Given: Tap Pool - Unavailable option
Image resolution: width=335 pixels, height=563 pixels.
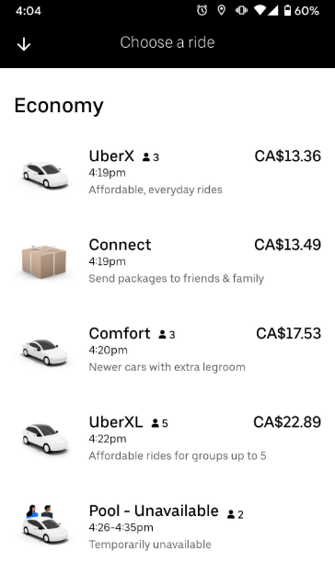Looking at the screenshot, I should point(167,527).
